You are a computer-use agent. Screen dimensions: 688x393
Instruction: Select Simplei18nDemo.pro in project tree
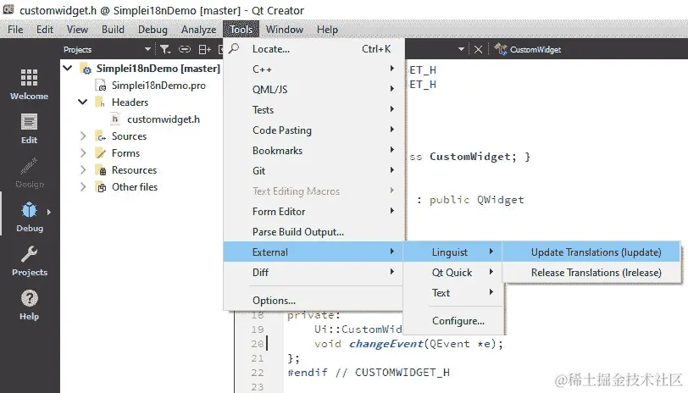point(158,86)
